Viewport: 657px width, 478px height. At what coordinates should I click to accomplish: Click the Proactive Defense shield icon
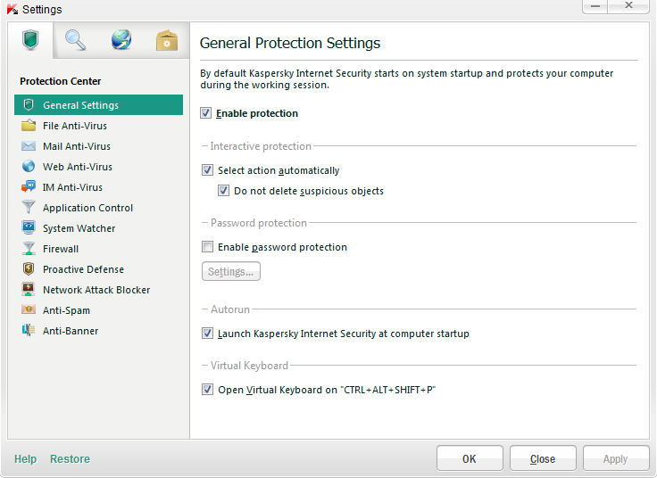pos(29,268)
